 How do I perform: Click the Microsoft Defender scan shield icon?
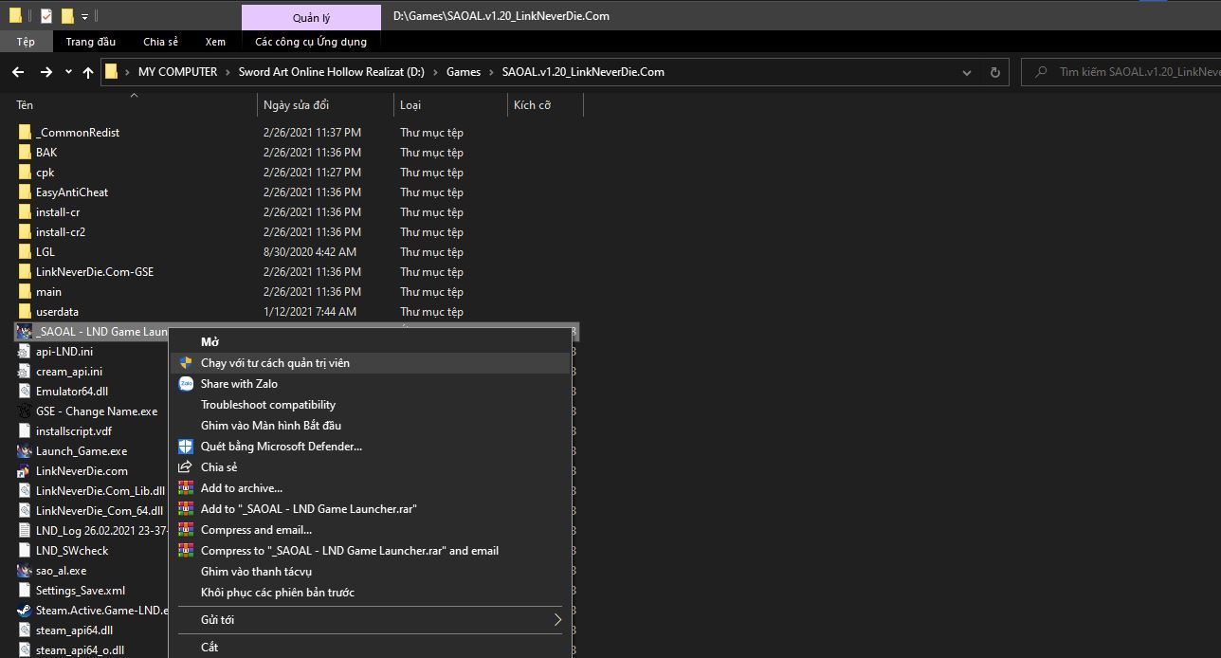(x=186, y=447)
